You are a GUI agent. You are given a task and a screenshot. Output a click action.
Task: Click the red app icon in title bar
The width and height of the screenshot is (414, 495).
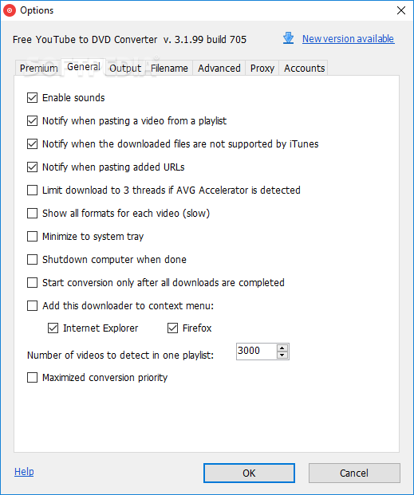tap(10, 10)
